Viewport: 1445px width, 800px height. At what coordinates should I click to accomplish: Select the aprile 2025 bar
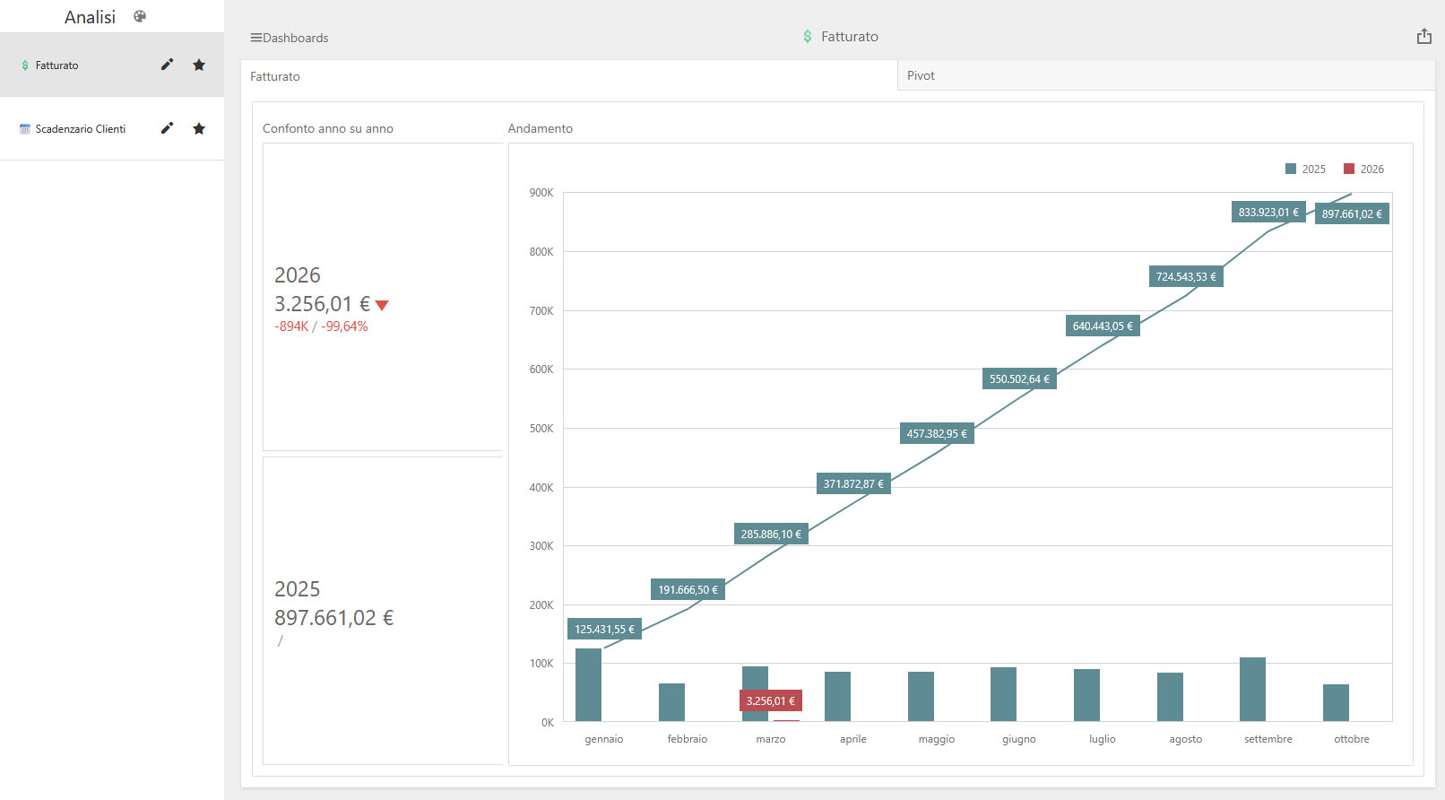pos(837,697)
